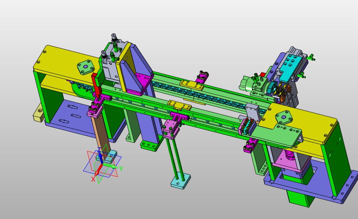This screenshot has width=358, height=219.
Task: Select the pentagonal flange on left yellow plate
Action: 86,67
